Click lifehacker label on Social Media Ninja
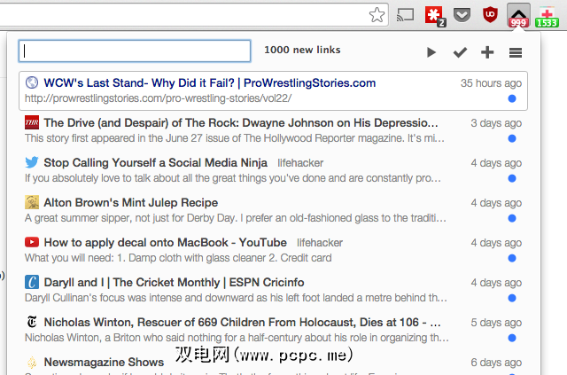 click(x=300, y=163)
